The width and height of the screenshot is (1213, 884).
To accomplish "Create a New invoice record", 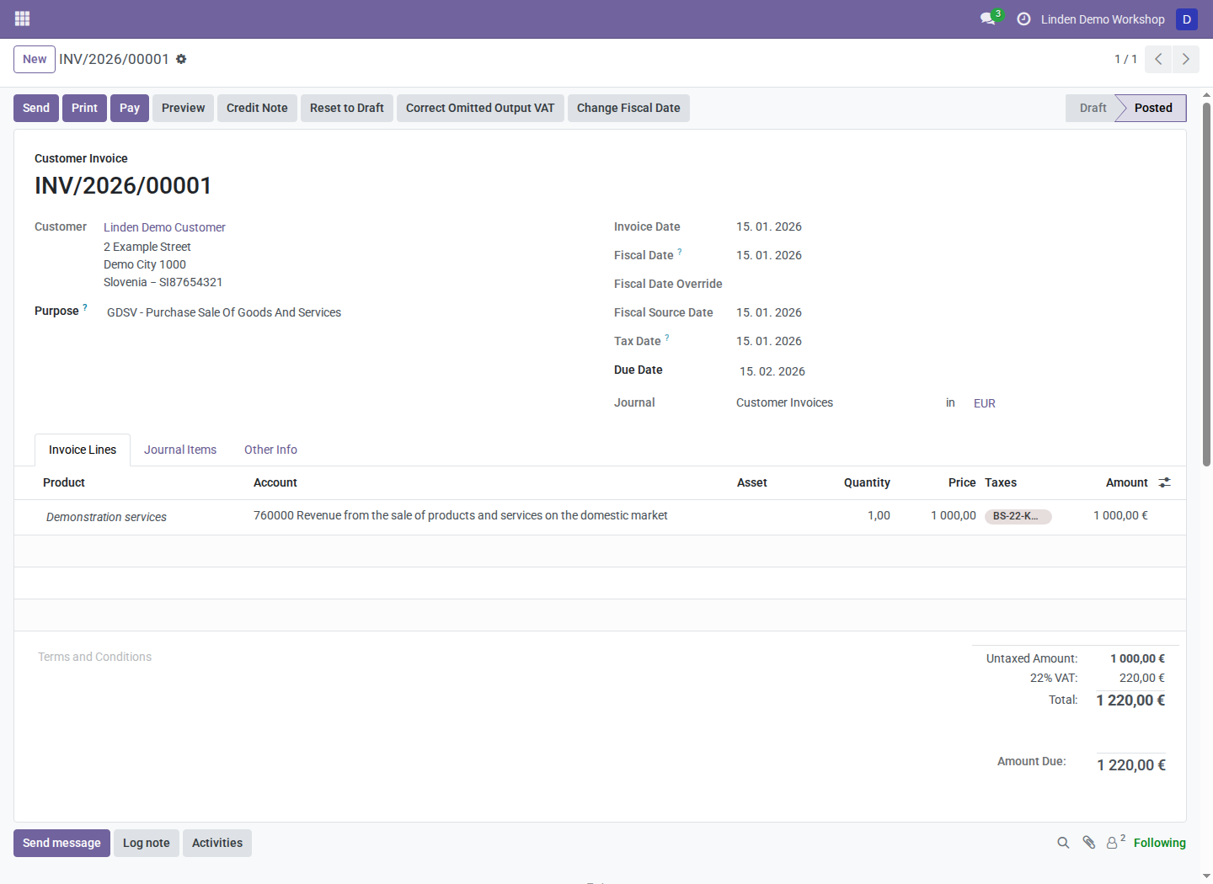I will click(x=35, y=59).
